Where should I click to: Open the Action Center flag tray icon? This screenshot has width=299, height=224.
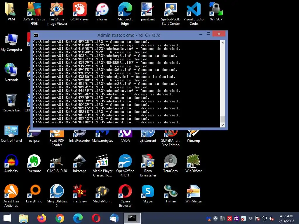[258, 218]
